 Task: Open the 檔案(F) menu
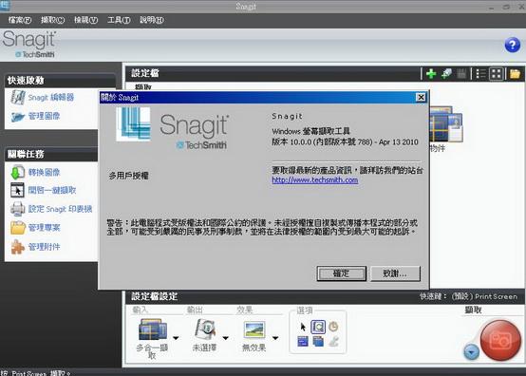pos(20,20)
